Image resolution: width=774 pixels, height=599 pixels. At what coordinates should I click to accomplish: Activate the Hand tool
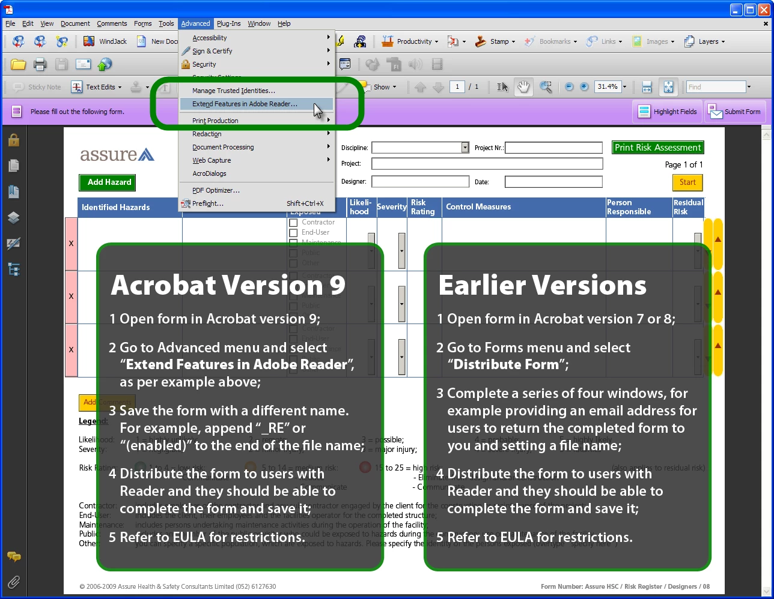524,87
